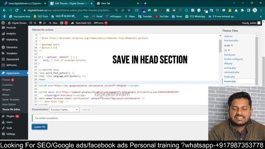Open functions.php in Theme Files
265x149 pixels.
click(x=231, y=41)
